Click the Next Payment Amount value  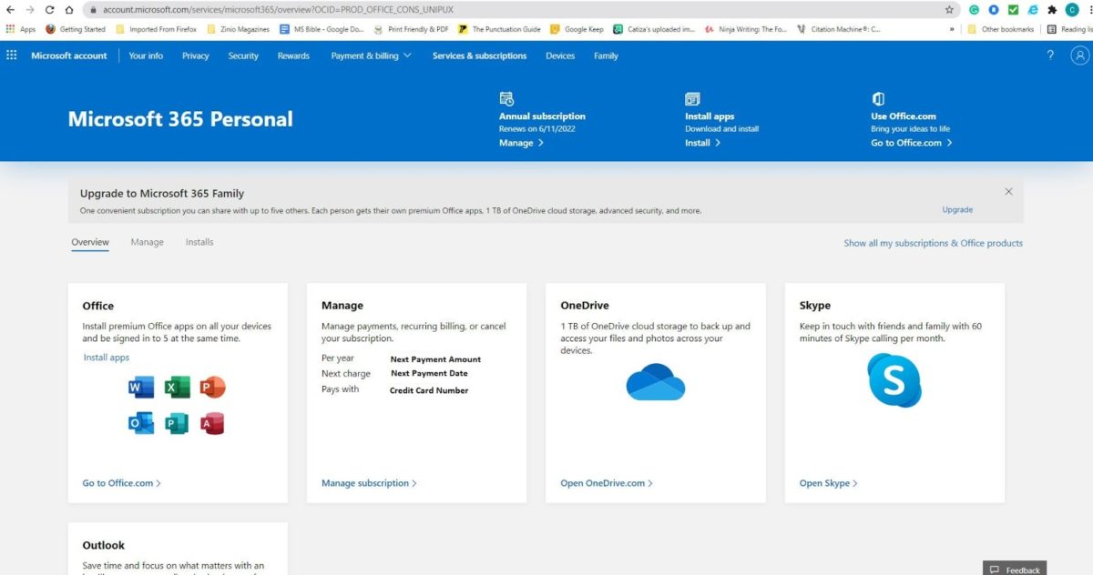tap(435, 359)
